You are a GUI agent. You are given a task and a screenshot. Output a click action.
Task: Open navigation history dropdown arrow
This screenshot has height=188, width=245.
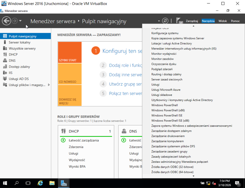pyautogui.click(x=21, y=21)
